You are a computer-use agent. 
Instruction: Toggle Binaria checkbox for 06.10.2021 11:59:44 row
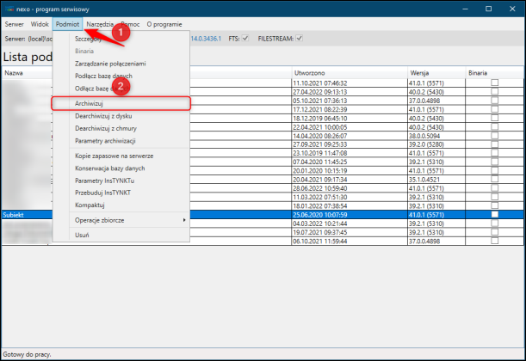point(494,241)
